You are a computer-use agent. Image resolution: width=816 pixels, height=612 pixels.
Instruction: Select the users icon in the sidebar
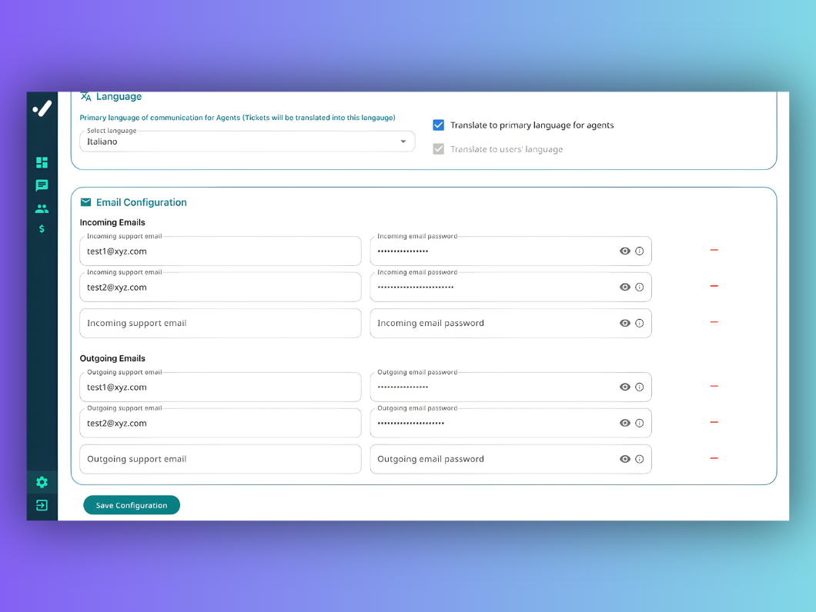(x=42, y=208)
